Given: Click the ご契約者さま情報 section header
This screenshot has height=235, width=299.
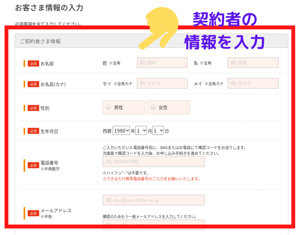Looking at the screenshot, I should (40, 41).
